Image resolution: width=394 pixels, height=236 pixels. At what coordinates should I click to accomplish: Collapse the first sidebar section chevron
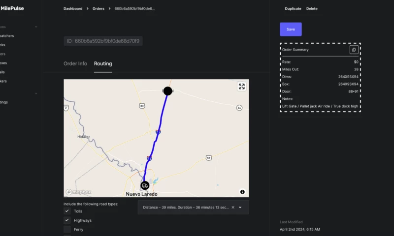(x=36, y=27)
